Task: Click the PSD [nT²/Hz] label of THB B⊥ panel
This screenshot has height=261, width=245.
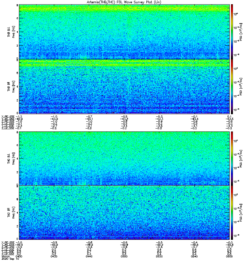Action: tap(241, 32)
